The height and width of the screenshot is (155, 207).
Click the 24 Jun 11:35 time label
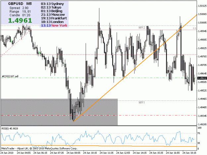[107, 153]
